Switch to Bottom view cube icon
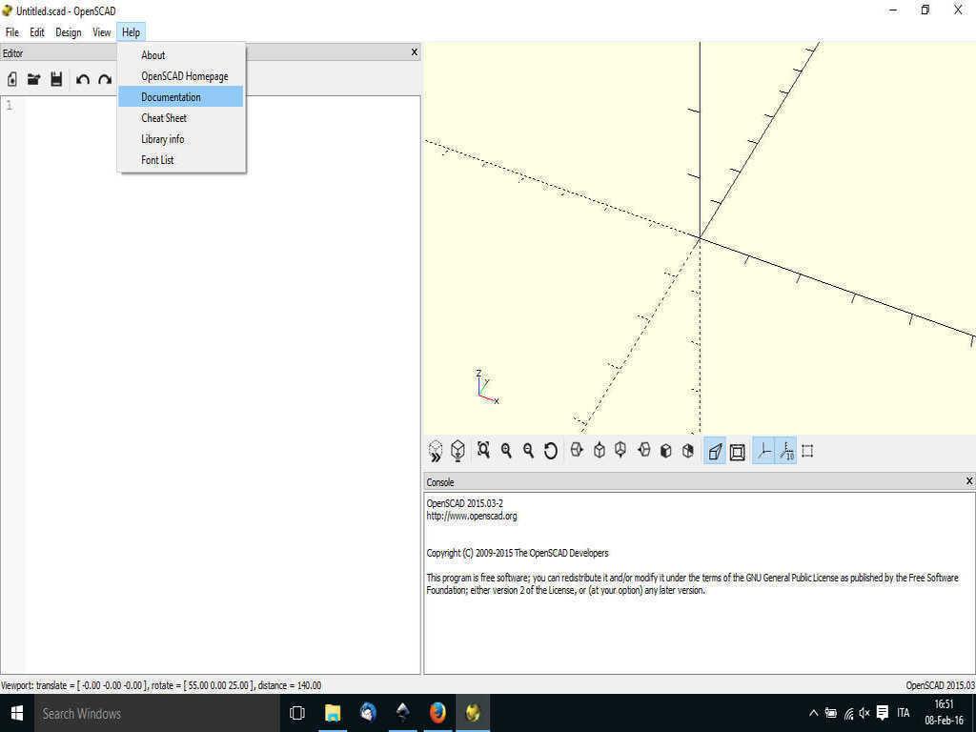 click(x=620, y=450)
